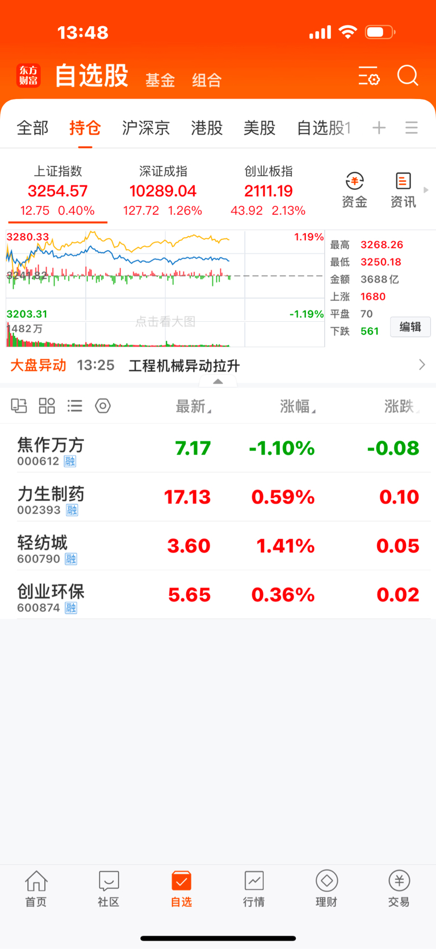Tap the battery indicator in status bar
The width and height of the screenshot is (436, 949).
pyautogui.click(x=380, y=32)
